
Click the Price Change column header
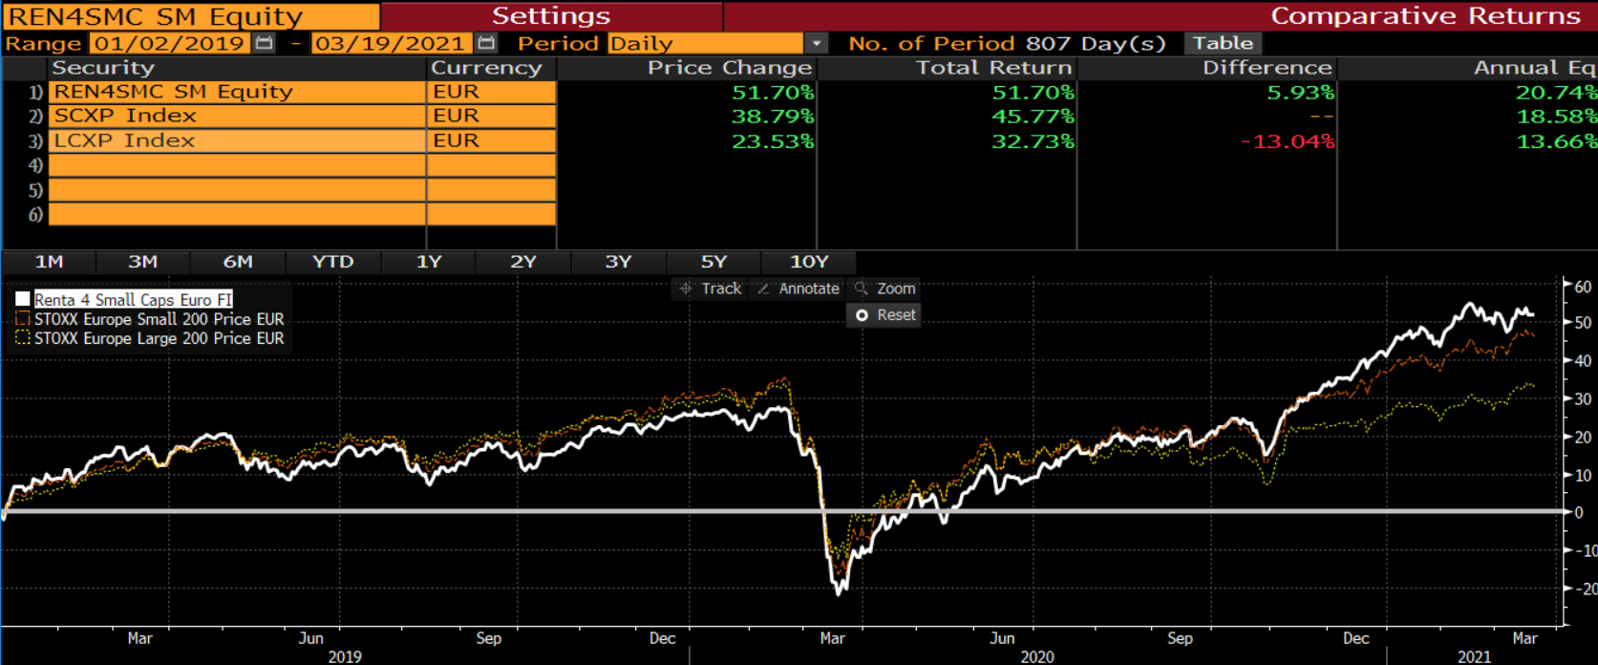(730, 68)
